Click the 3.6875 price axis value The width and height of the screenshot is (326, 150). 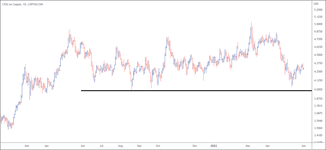coord(318,113)
